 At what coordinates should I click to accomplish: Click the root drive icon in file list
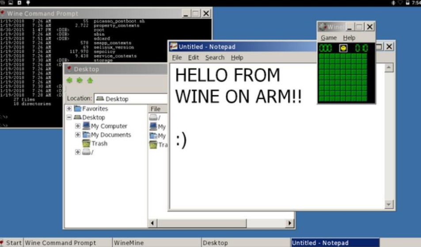(x=153, y=118)
